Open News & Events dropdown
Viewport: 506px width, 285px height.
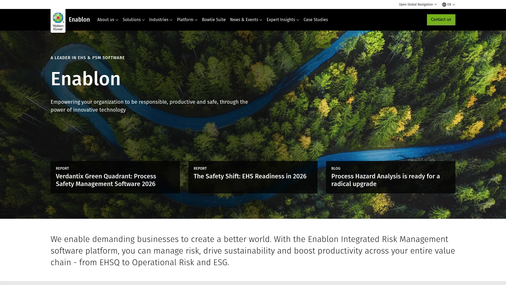click(x=246, y=20)
